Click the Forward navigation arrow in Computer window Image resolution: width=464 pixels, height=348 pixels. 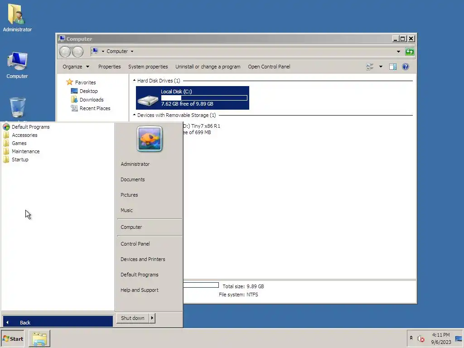[x=78, y=52]
